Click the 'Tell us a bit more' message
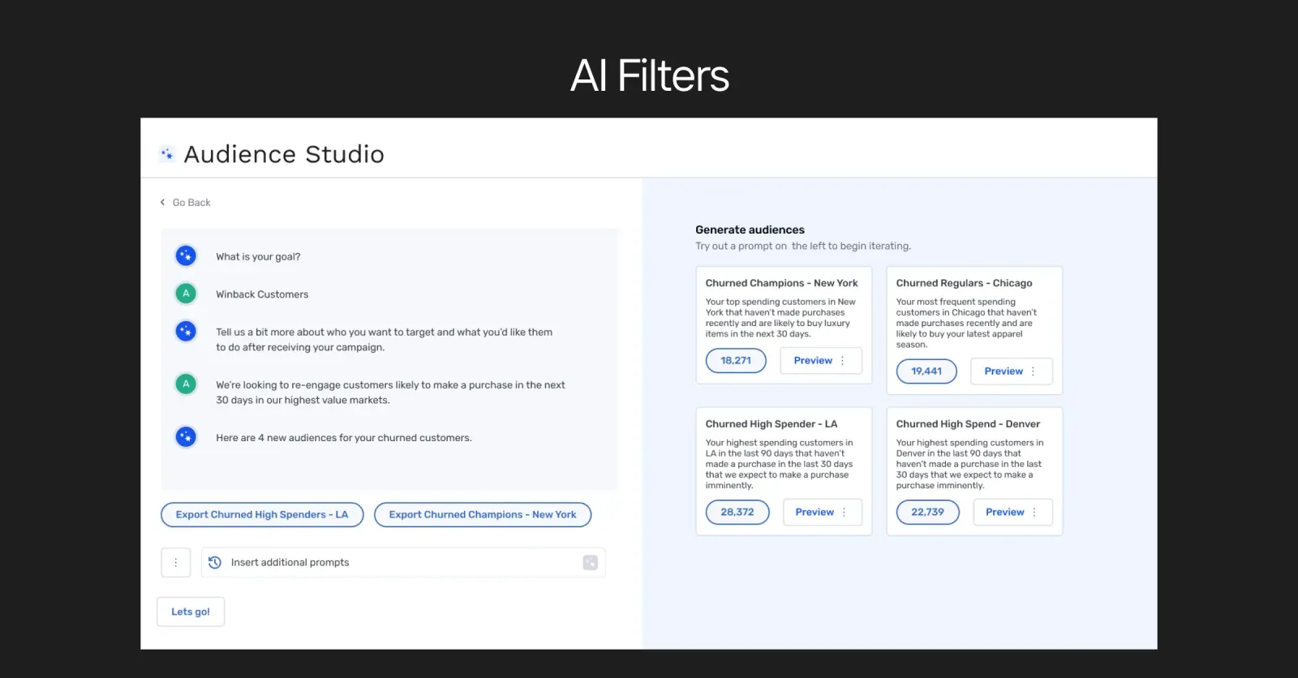 [384, 339]
